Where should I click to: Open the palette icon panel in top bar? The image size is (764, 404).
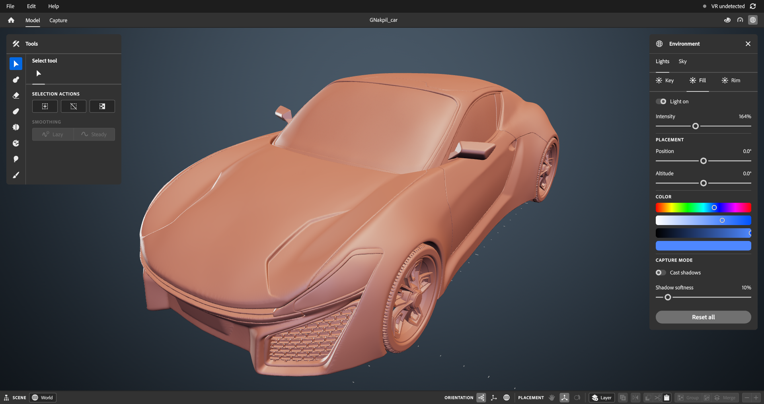point(727,20)
